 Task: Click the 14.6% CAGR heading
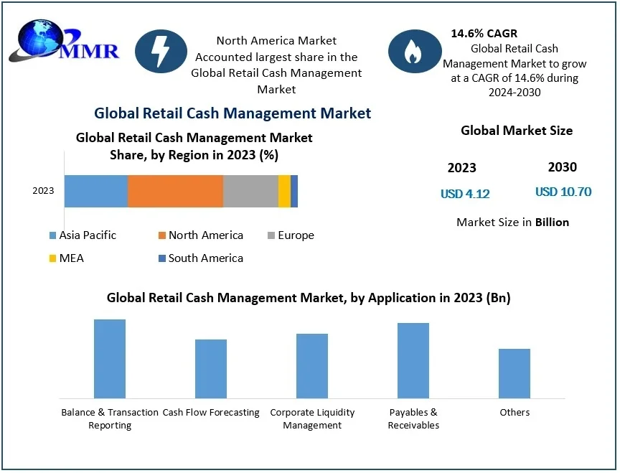pyautogui.click(x=484, y=33)
